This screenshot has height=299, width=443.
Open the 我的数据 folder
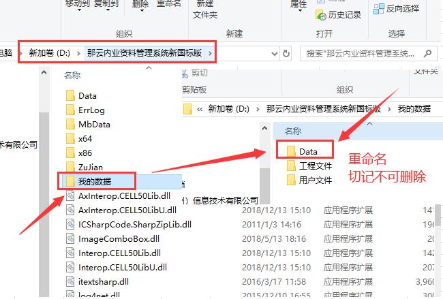96,181
